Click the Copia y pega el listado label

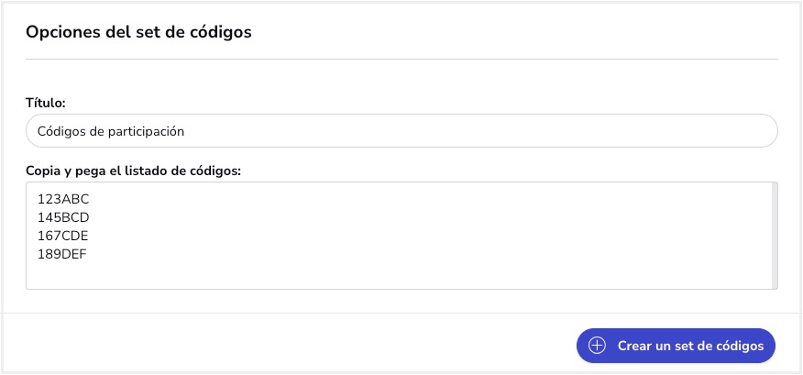(133, 171)
